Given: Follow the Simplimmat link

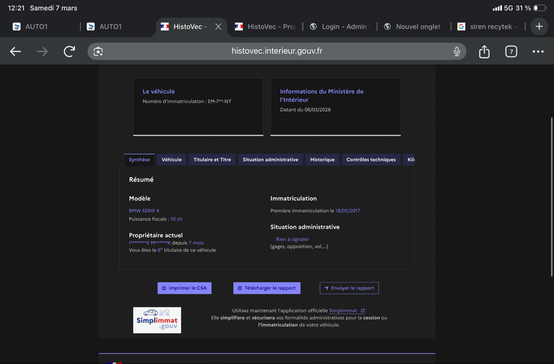Looking at the screenshot, I should click(347, 311).
